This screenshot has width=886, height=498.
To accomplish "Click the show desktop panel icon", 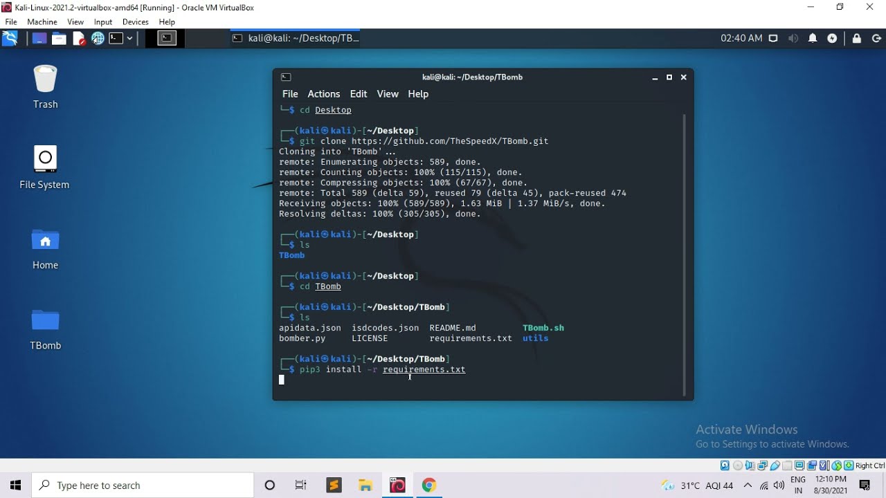I will tap(39, 39).
